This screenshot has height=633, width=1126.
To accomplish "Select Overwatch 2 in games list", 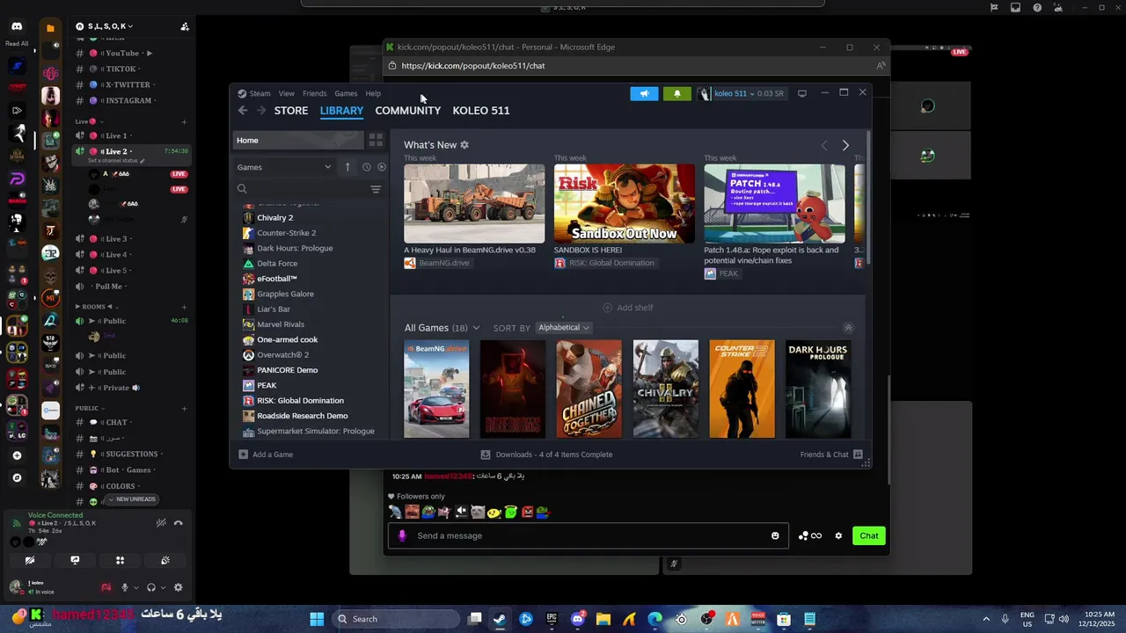I will [x=282, y=355].
